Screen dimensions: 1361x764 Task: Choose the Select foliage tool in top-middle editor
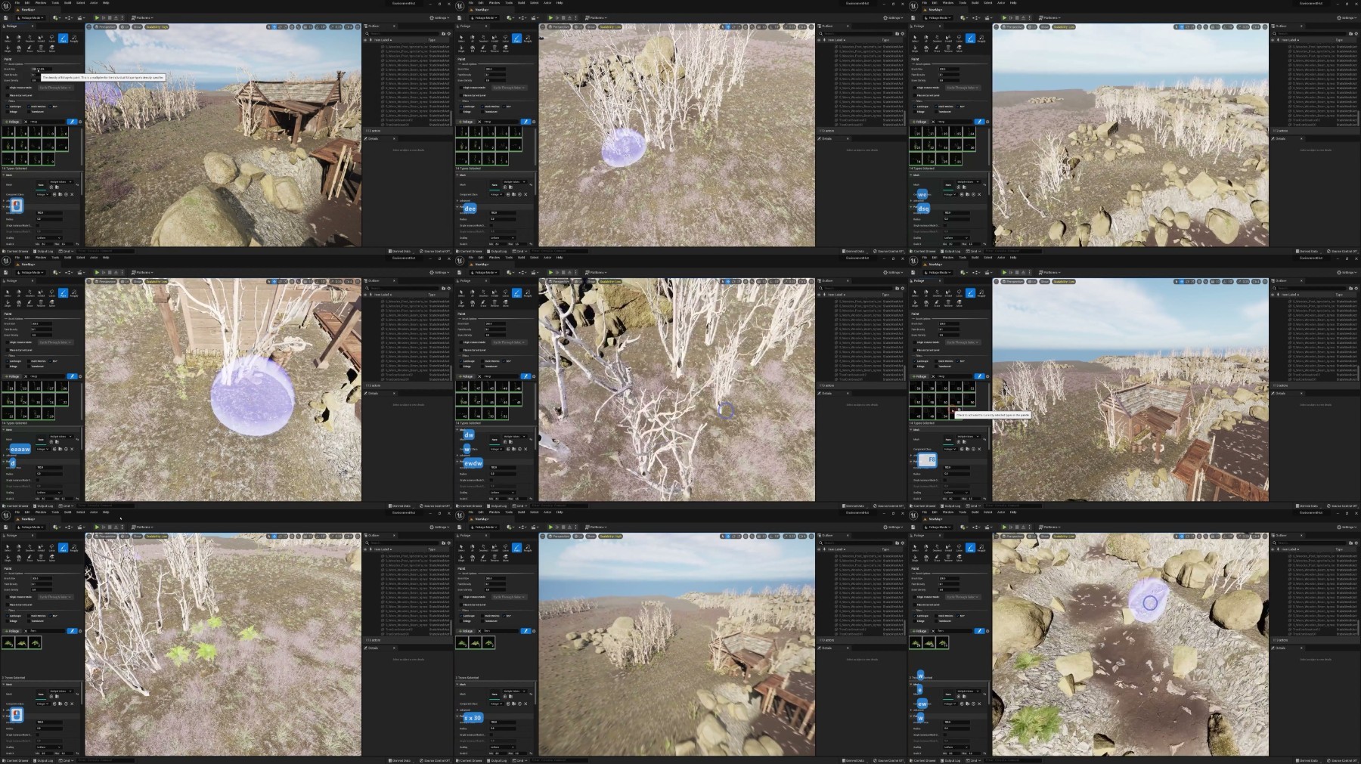[461, 39]
